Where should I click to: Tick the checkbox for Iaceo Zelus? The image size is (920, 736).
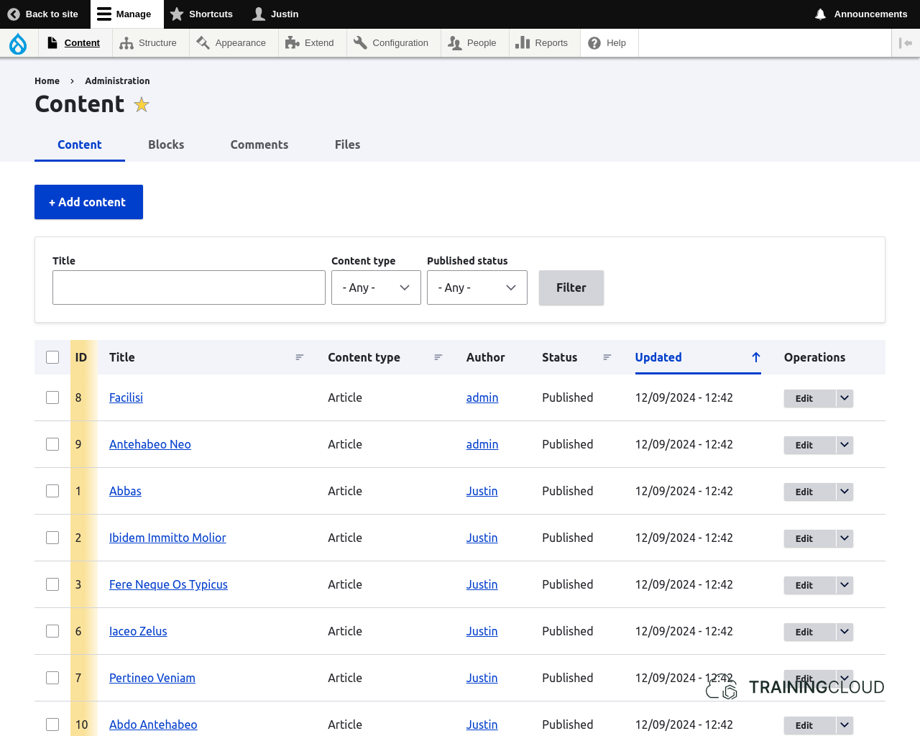tap(52, 631)
